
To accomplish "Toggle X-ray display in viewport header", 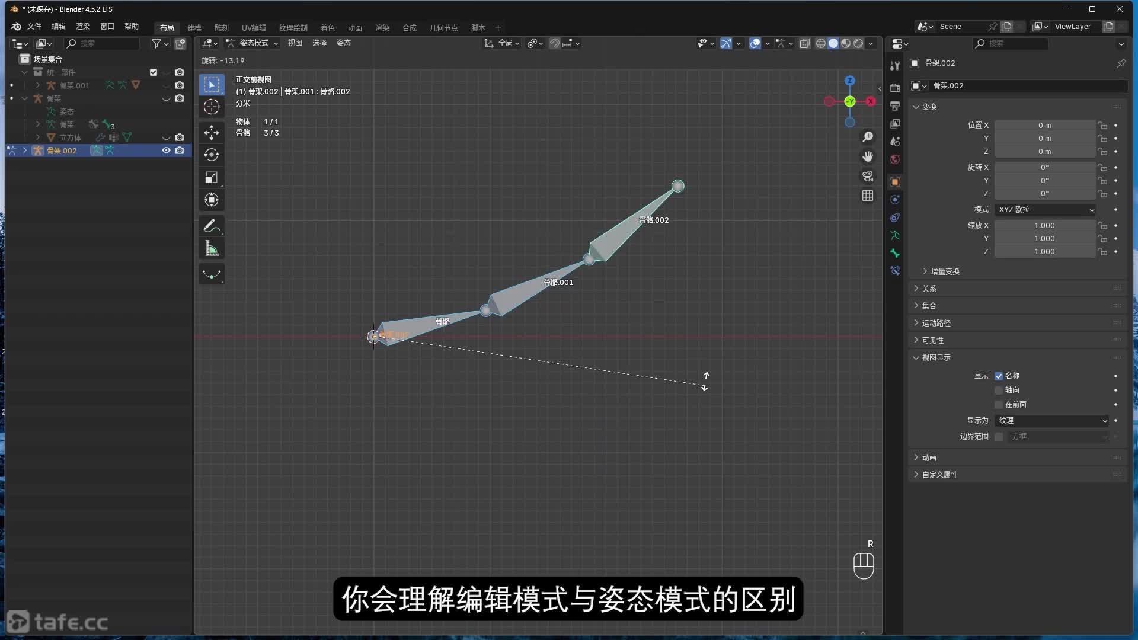I will pos(804,43).
